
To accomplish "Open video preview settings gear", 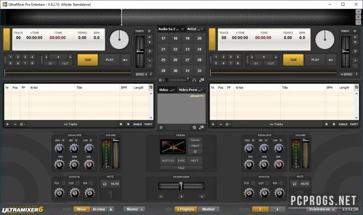I will [x=161, y=127].
